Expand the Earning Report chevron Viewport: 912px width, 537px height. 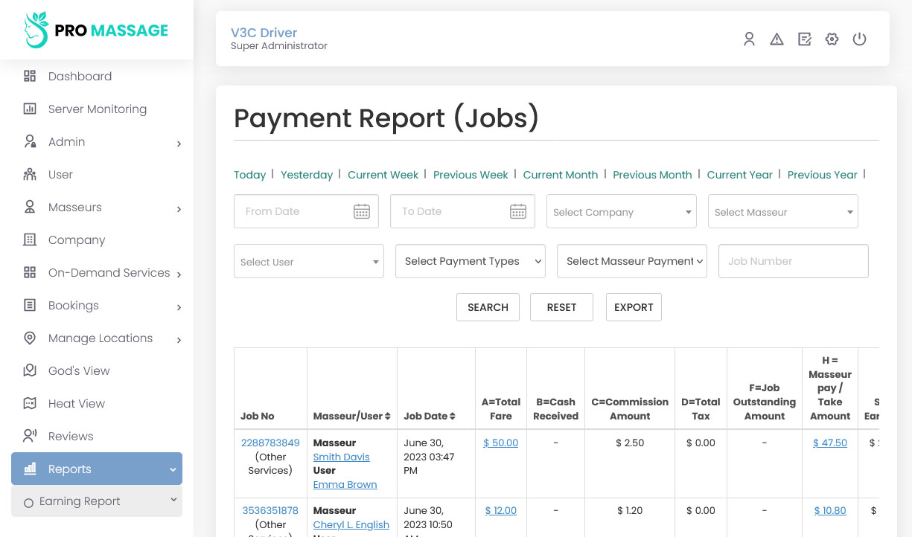coord(173,500)
